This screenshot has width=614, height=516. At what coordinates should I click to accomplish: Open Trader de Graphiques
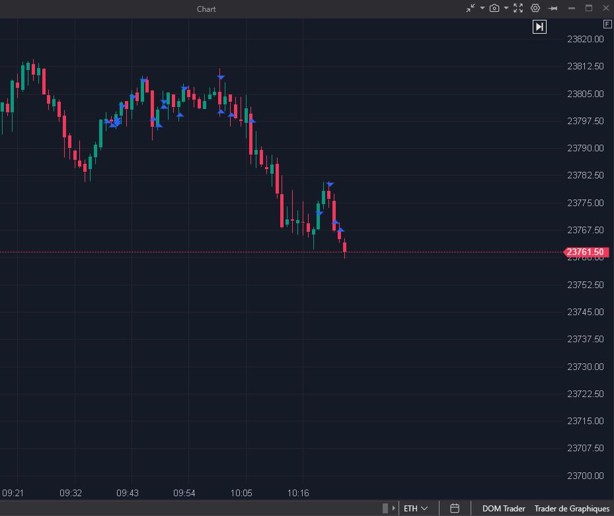coord(572,508)
